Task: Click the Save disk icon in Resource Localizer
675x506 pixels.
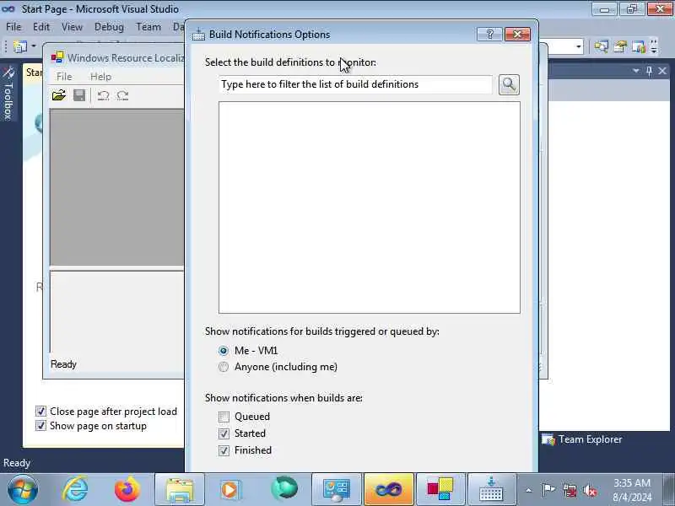Action: point(79,95)
